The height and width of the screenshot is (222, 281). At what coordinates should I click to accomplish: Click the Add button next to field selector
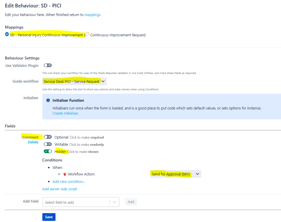point(131,202)
